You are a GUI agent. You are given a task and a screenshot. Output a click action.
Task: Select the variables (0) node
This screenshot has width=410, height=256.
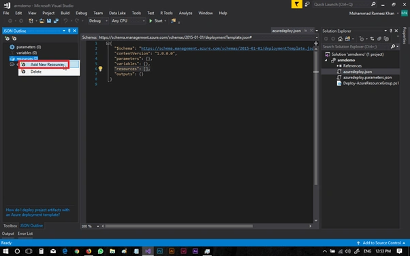point(26,53)
